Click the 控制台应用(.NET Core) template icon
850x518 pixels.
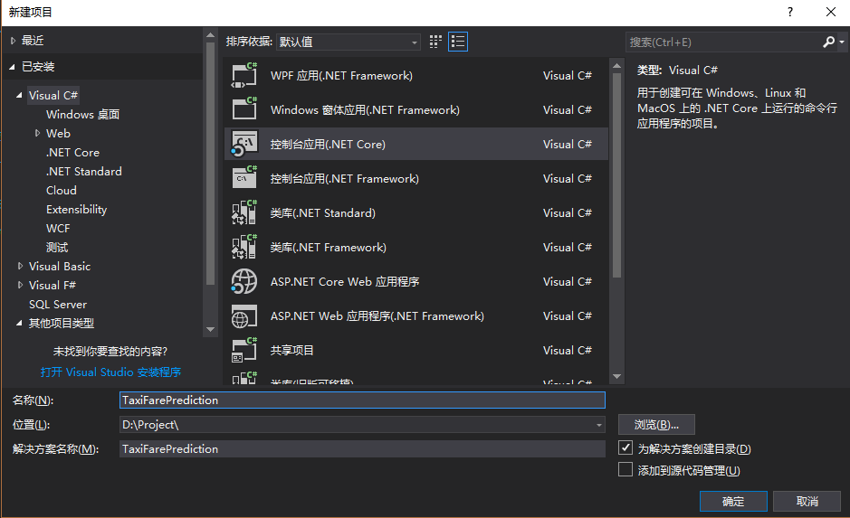[x=244, y=144]
